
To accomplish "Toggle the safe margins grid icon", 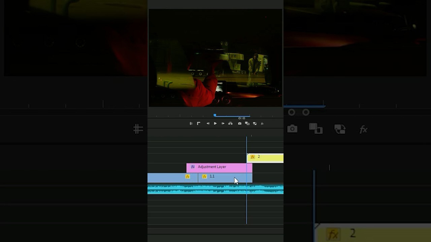I will click(x=191, y=124).
